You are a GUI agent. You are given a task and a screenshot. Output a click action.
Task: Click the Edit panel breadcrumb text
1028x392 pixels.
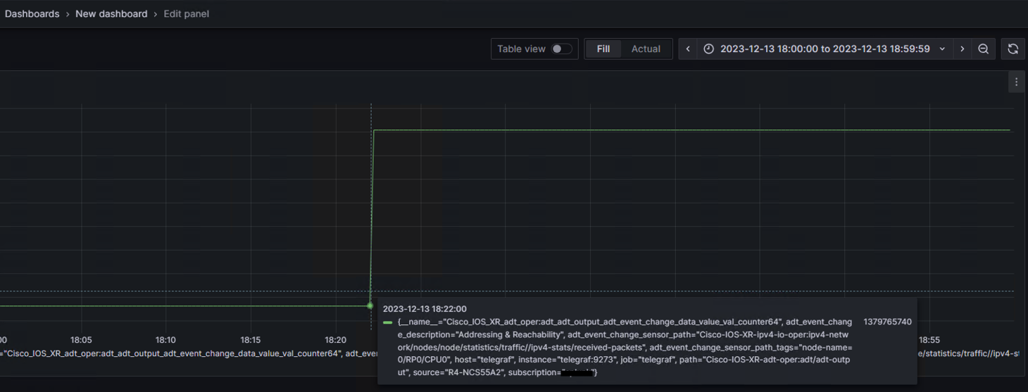[186, 13]
